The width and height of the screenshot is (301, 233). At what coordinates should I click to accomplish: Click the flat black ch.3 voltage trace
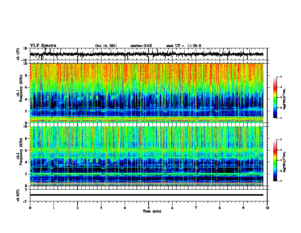(146, 195)
